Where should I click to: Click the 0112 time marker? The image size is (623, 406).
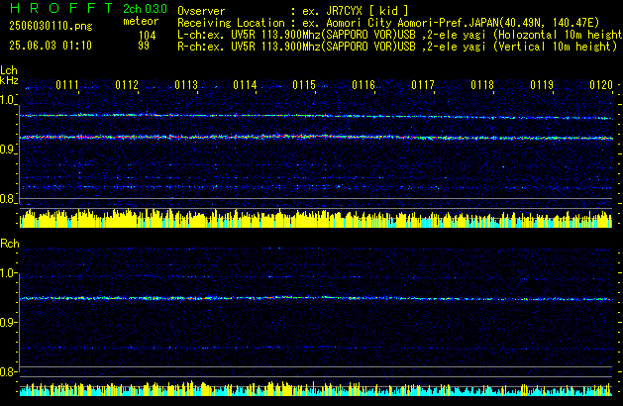127,85
